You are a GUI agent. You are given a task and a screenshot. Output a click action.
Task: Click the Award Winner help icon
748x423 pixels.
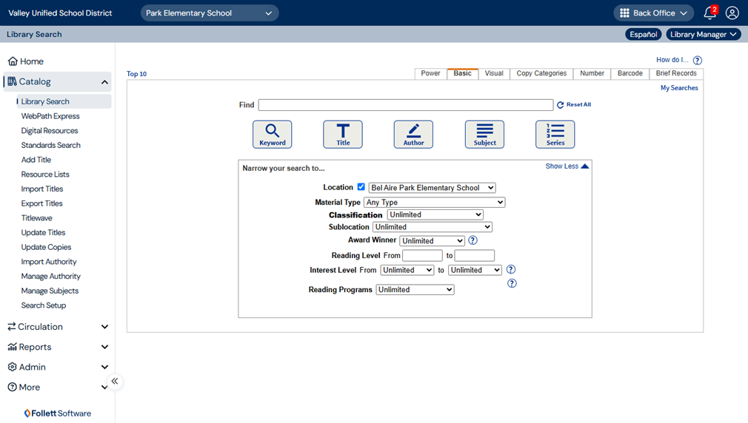tap(472, 240)
